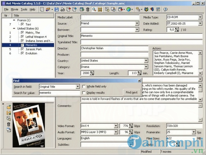Image resolution: width=206 pixels, height=155 pixels.
Task: Click the documents icon left of the export icon
Action: pyautogui.click(x=113, y=10)
